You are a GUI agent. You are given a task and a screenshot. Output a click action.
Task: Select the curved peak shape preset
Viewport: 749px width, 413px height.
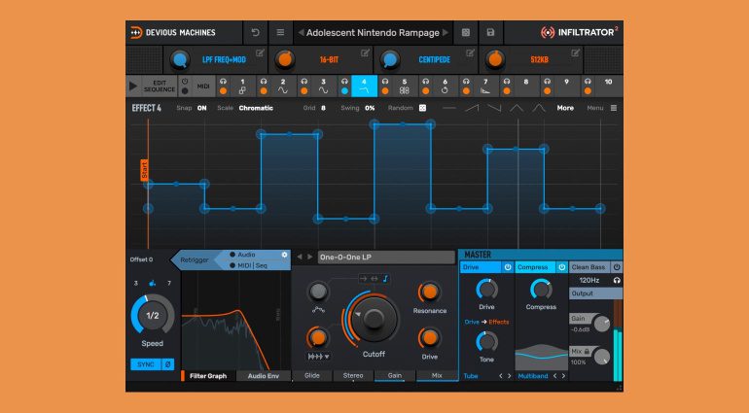coord(539,109)
